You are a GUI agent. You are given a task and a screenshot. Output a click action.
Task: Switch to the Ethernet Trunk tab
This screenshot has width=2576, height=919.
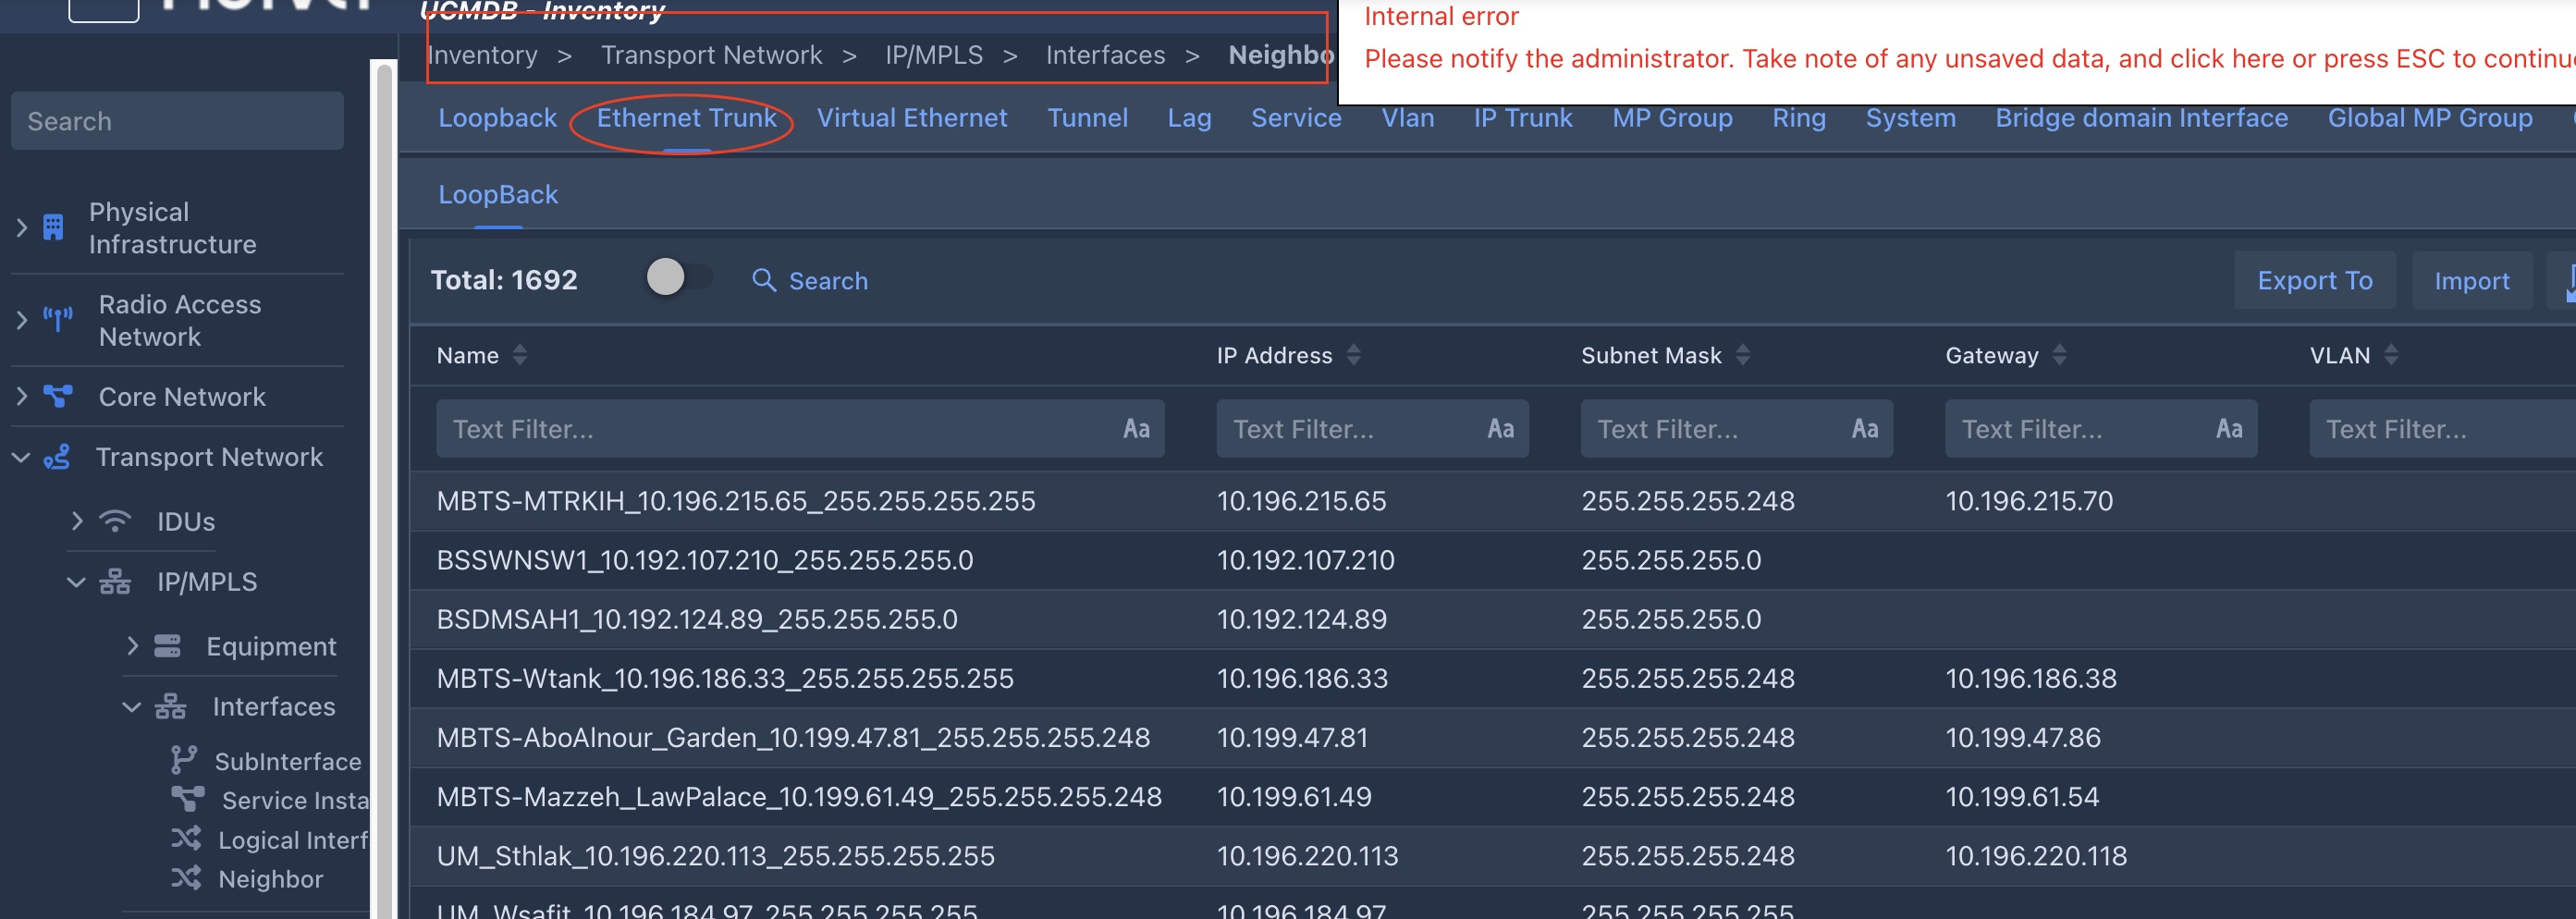coord(686,118)
